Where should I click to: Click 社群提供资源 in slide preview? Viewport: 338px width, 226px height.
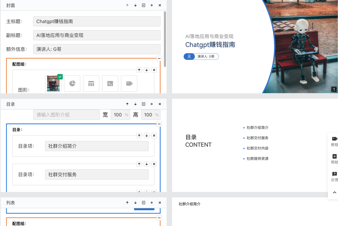(x=257, y=158)
